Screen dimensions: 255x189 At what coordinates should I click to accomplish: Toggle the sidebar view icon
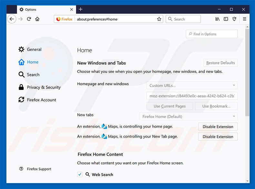226,19
